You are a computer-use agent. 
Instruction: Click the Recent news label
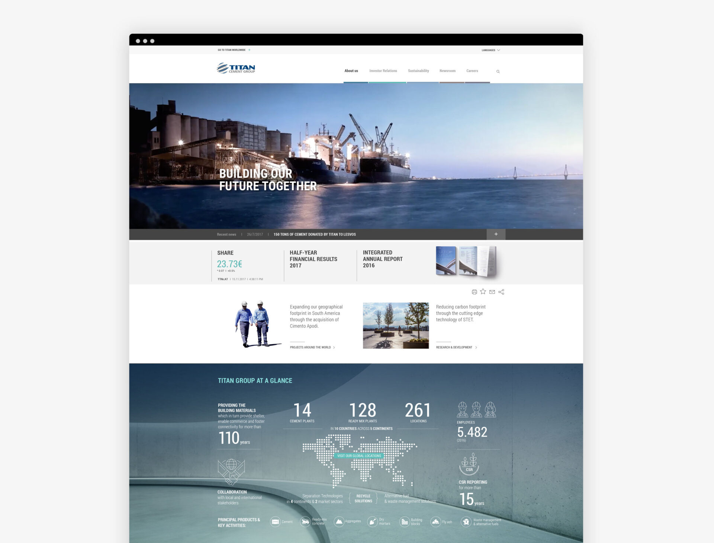tap(226, 234)
